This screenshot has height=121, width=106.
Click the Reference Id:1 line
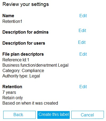[16, 60]
